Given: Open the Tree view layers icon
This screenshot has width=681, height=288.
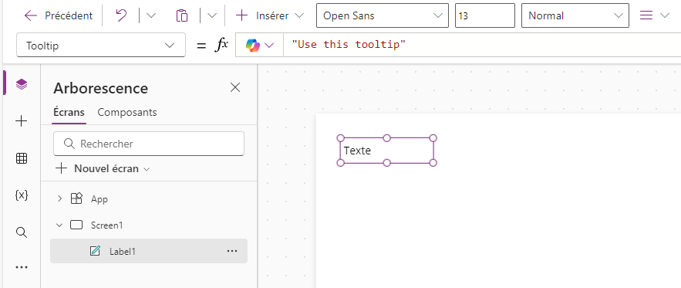Looking at the screenshot, I should [x=22, y=83].
